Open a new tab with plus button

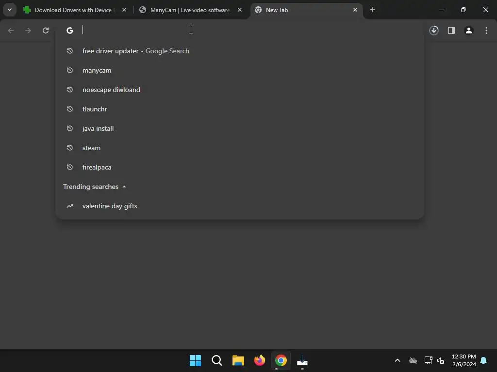tap(373, 10)
